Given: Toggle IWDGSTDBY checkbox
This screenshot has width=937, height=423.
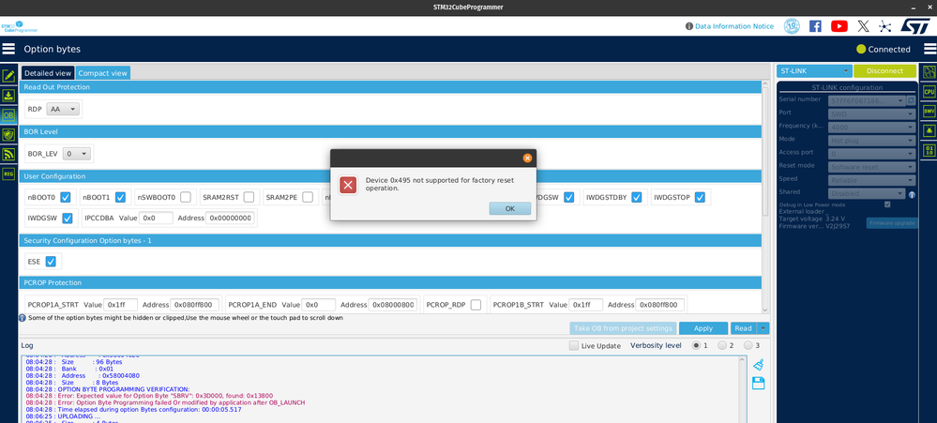Looking at the screenshot, I should [637, 197].
